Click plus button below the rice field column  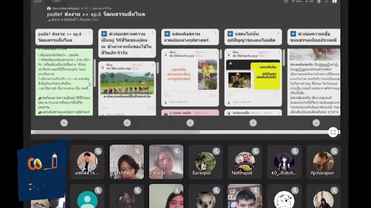[x=127, y=123]
